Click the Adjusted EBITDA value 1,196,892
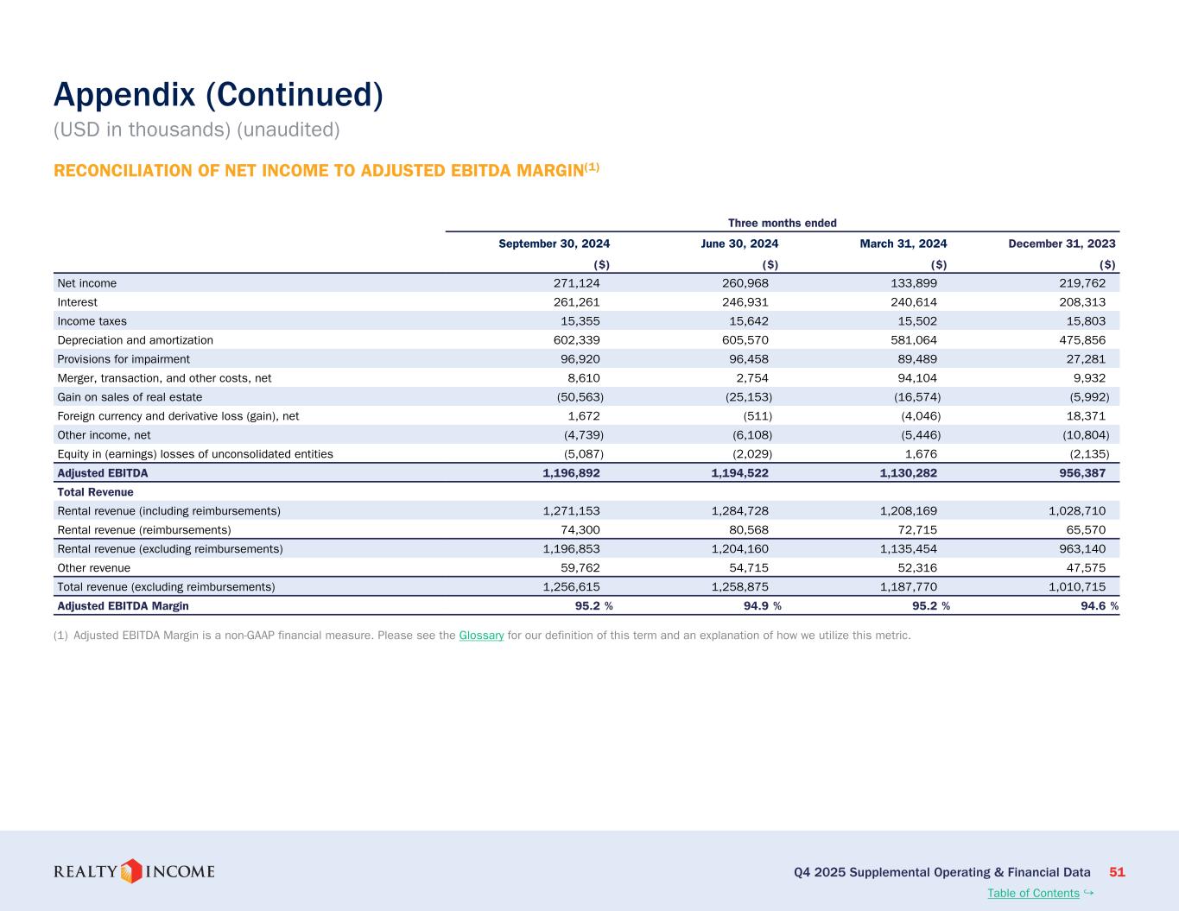Screen dimensions: 1179x911 click(571, 473)
